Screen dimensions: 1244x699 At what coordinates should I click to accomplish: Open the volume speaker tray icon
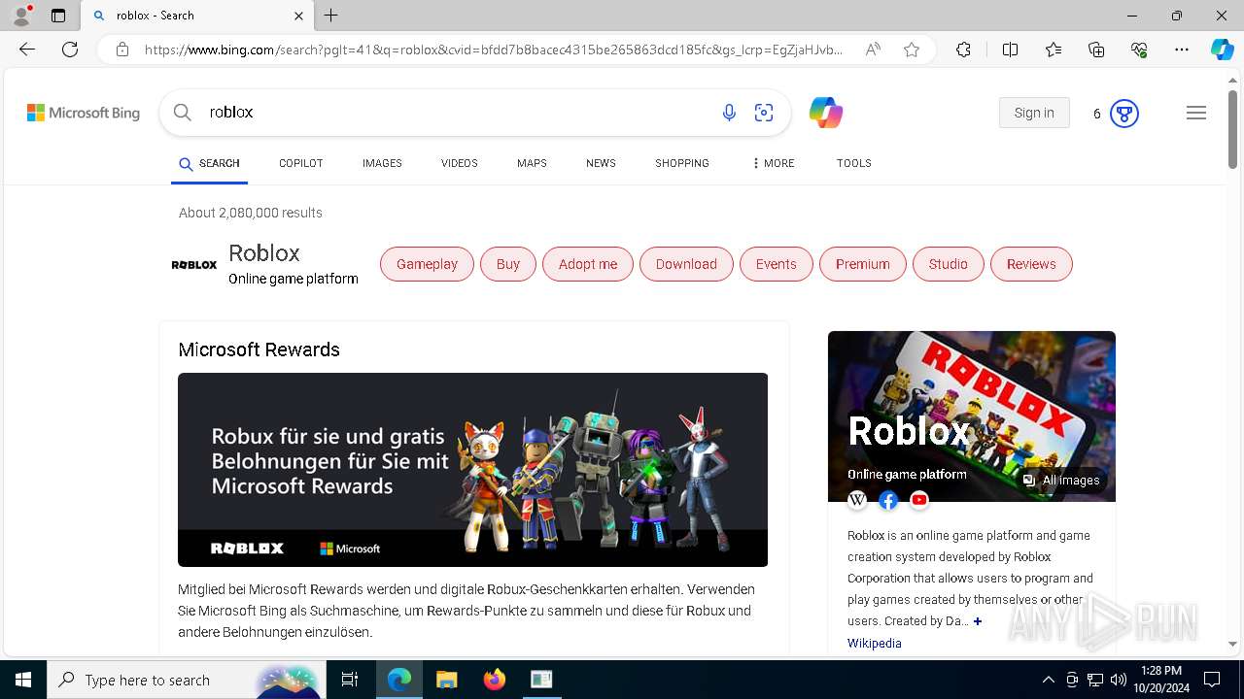(1119, 680)
